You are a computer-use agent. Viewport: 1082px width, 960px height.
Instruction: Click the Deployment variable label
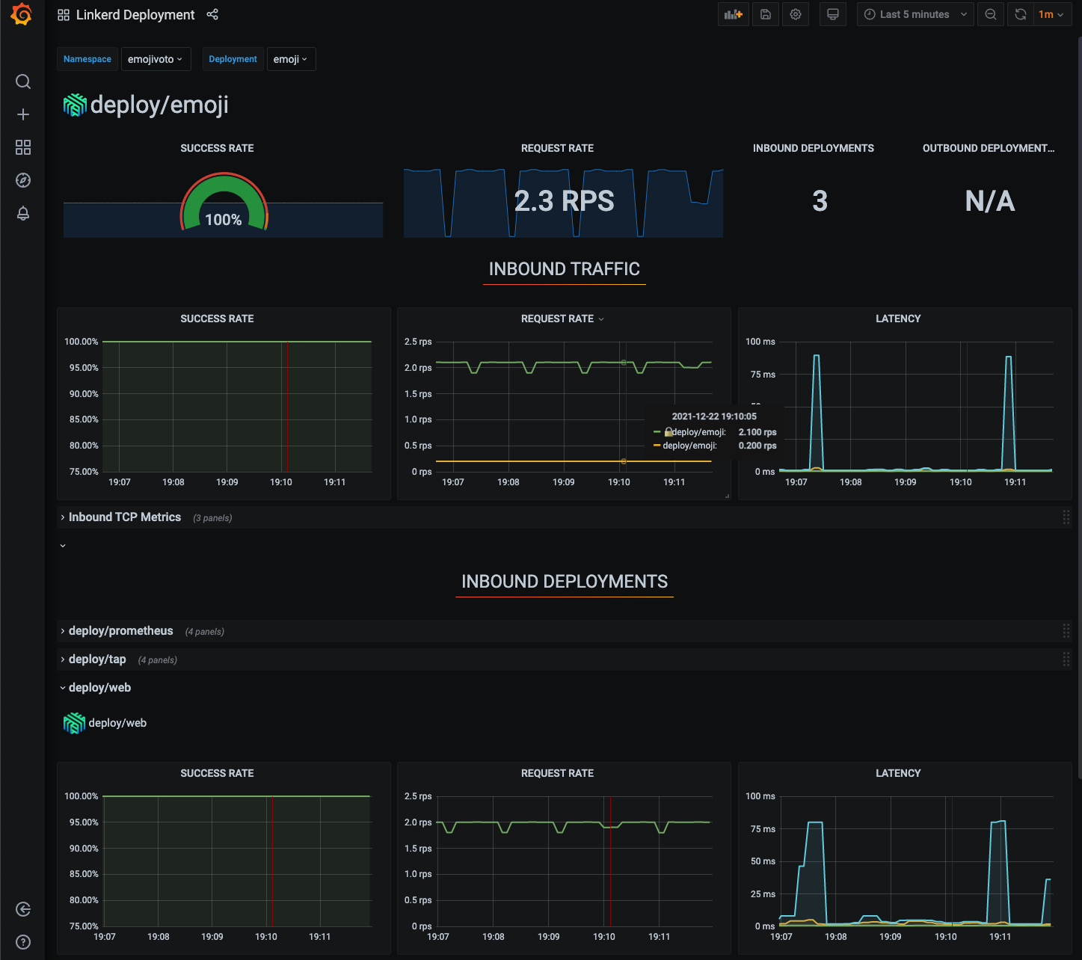click(x=233, y=59)
